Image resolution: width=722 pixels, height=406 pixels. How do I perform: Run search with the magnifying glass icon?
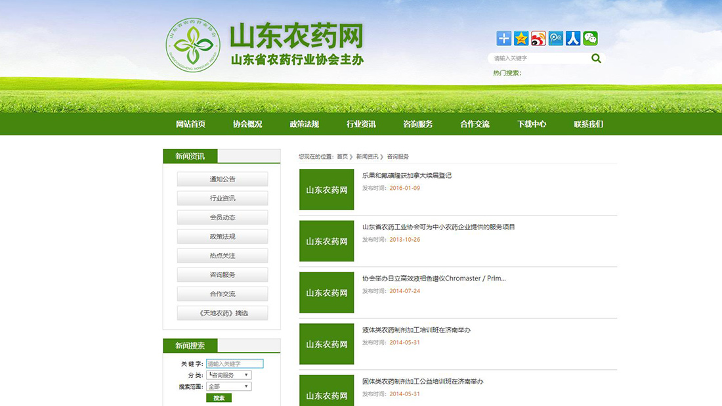[x=596, y=58]
